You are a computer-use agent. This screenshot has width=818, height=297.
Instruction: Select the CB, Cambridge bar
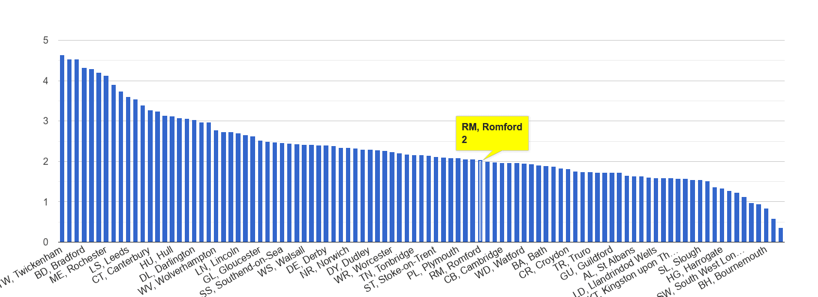[x=502, y=202]
